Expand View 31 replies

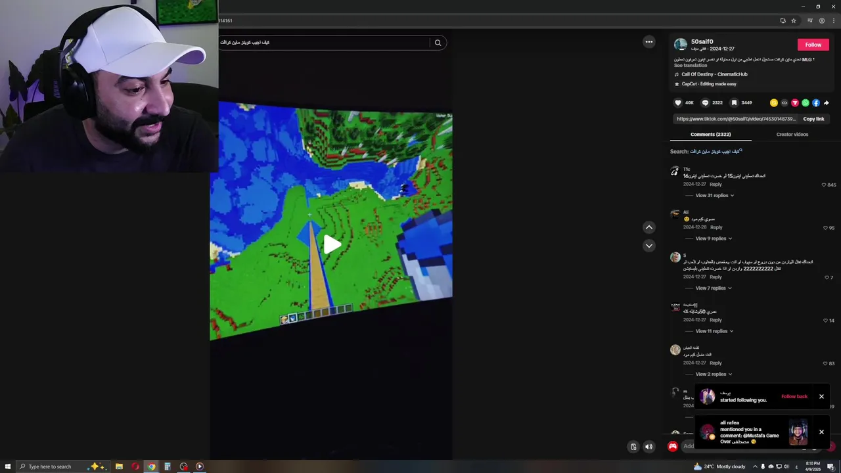[715, 196]
